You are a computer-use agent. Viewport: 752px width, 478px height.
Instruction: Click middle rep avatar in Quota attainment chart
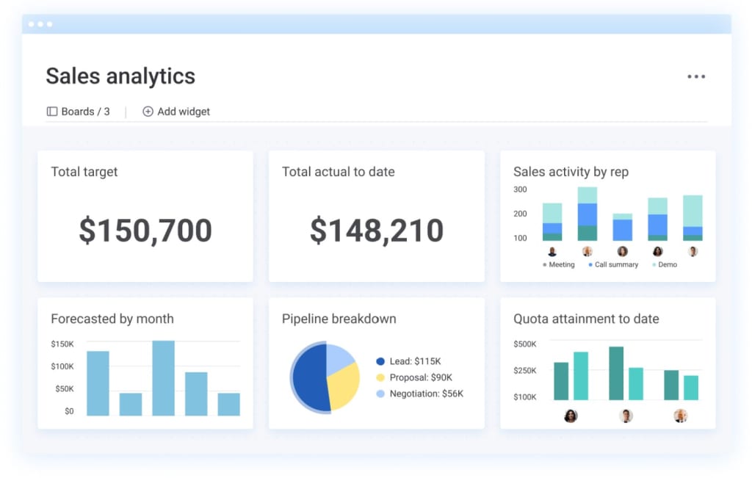coord(626,416)
